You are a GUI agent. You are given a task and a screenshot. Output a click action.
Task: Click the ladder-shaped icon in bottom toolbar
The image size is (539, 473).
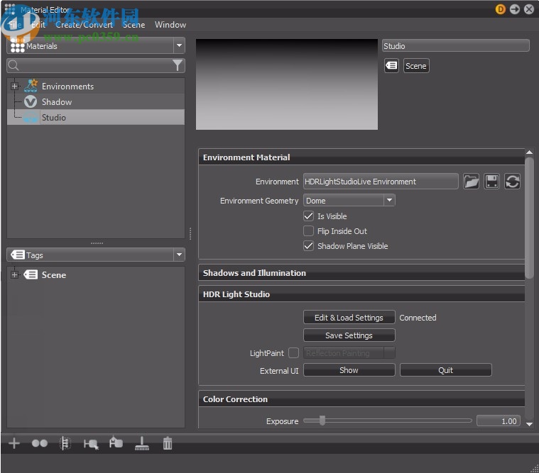coord(65,443)
